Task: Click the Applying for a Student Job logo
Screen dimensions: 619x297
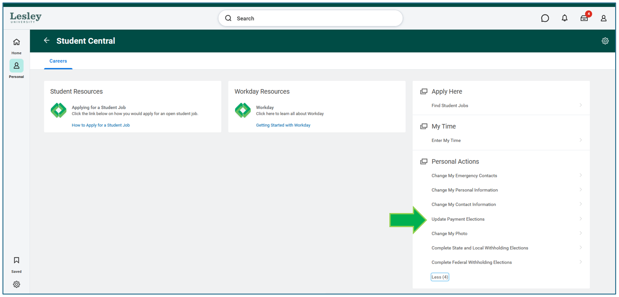Action: pyautogui.click(x=58, y=110)
